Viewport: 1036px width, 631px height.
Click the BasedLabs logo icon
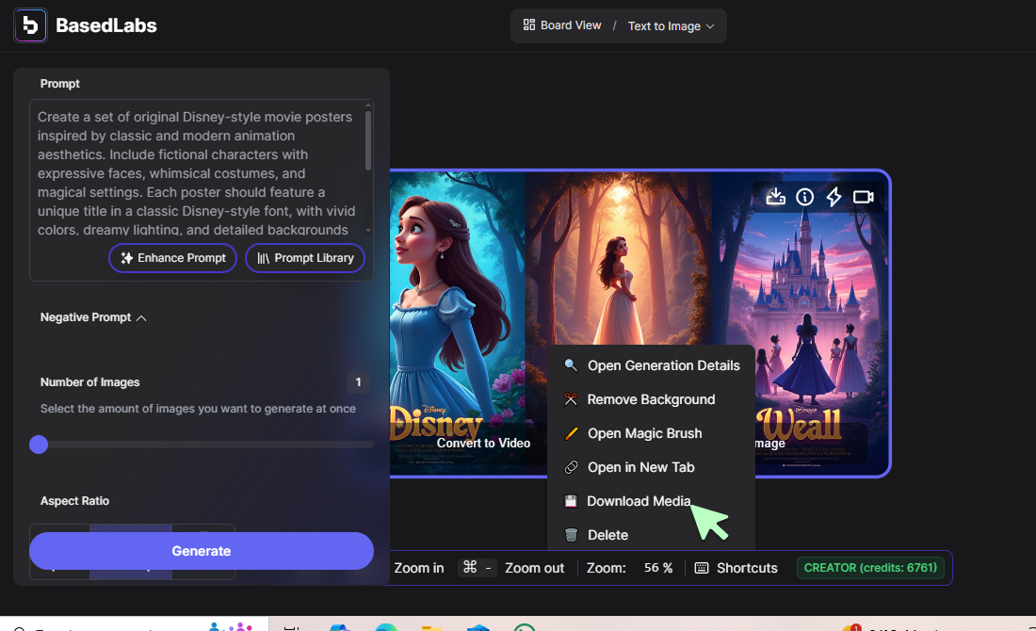[x=30, y=25]
